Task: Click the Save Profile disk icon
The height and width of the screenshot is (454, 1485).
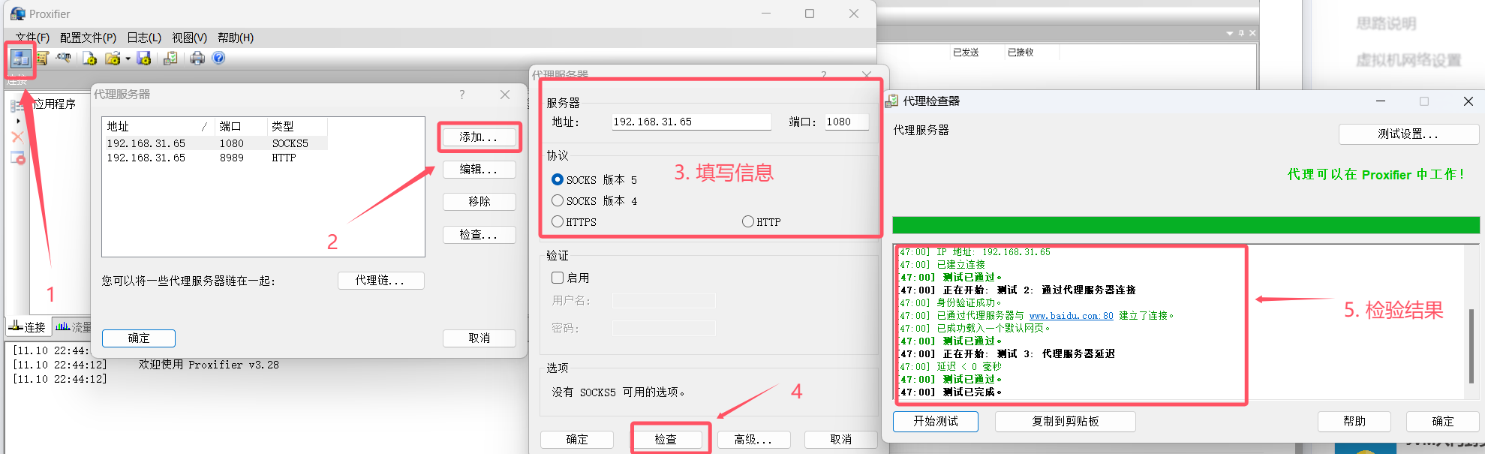Action: pyautogui.click(x=144, y=59)
